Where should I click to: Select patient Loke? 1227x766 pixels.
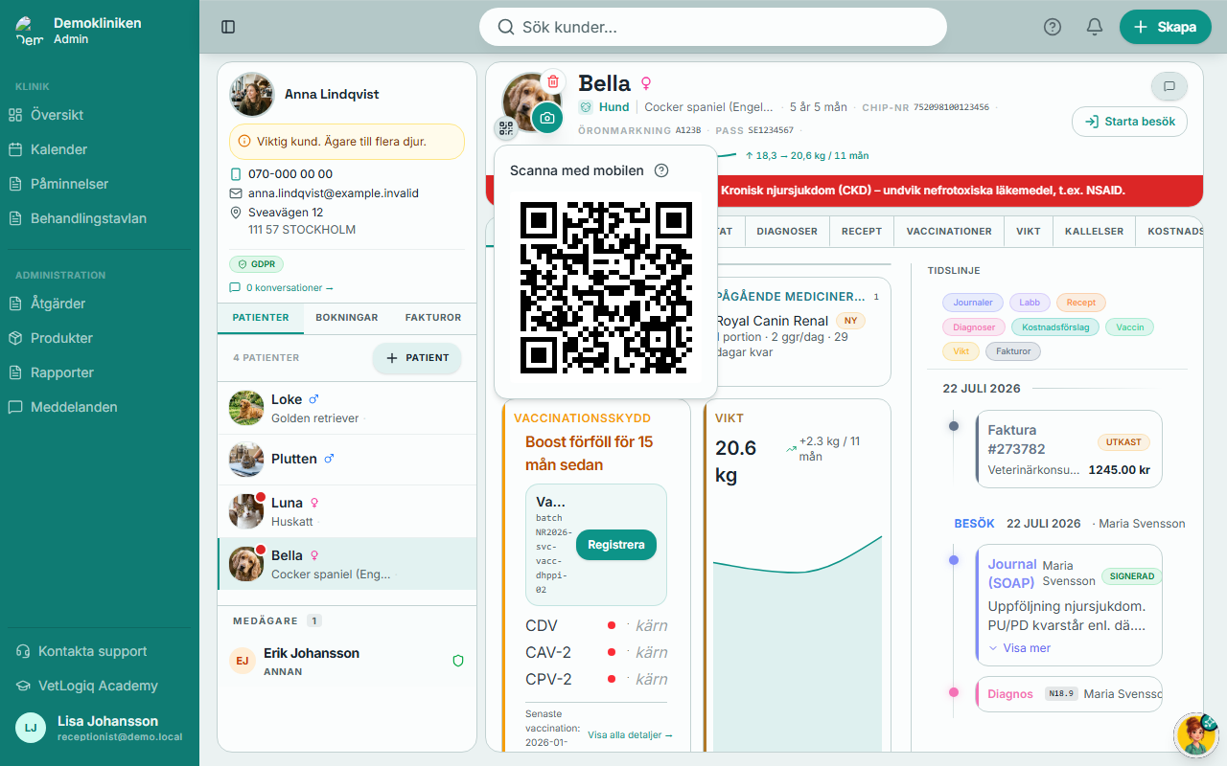[347, 409]
